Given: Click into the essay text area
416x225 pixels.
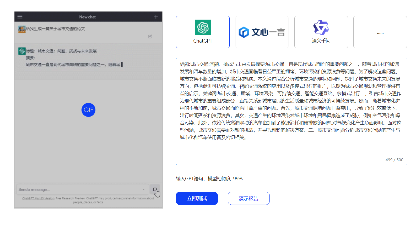Looking at the screenshot, I should coord(291,111).
